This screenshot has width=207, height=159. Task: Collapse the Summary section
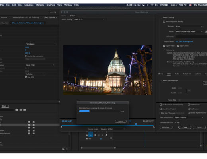(x=164, y=50)
